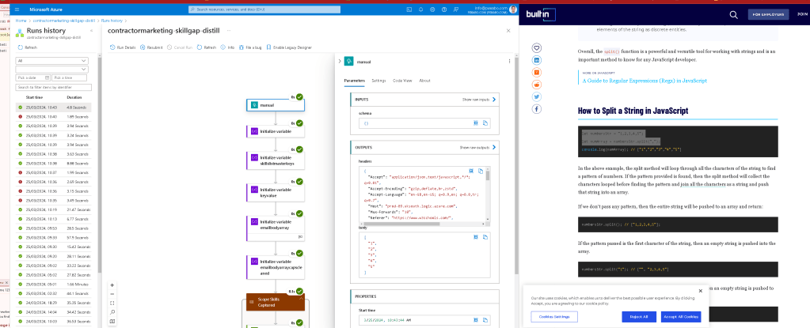Screen dimensions: 810x328
Task: Open Azure portal settings gear
Action: pos(433,9)
